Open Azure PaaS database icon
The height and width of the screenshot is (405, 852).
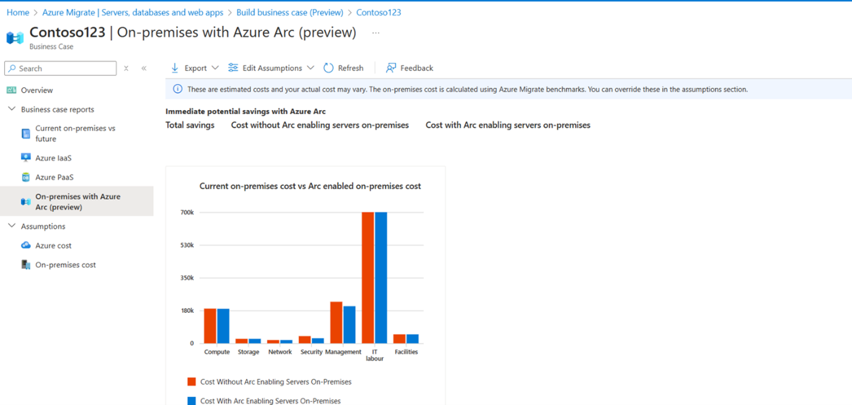point(26,177)
